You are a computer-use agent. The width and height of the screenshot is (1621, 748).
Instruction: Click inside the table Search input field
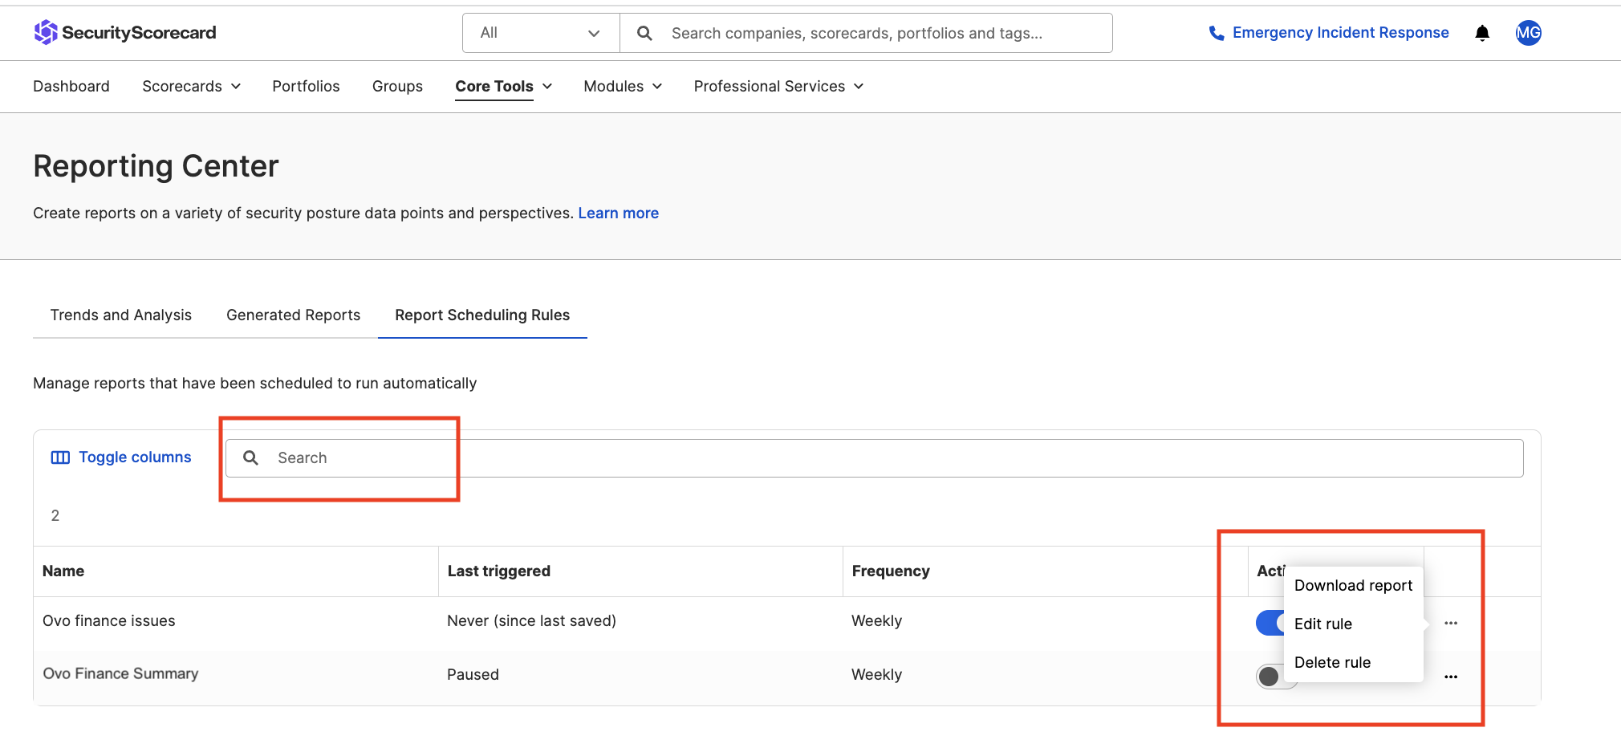[x=361, y=457]
